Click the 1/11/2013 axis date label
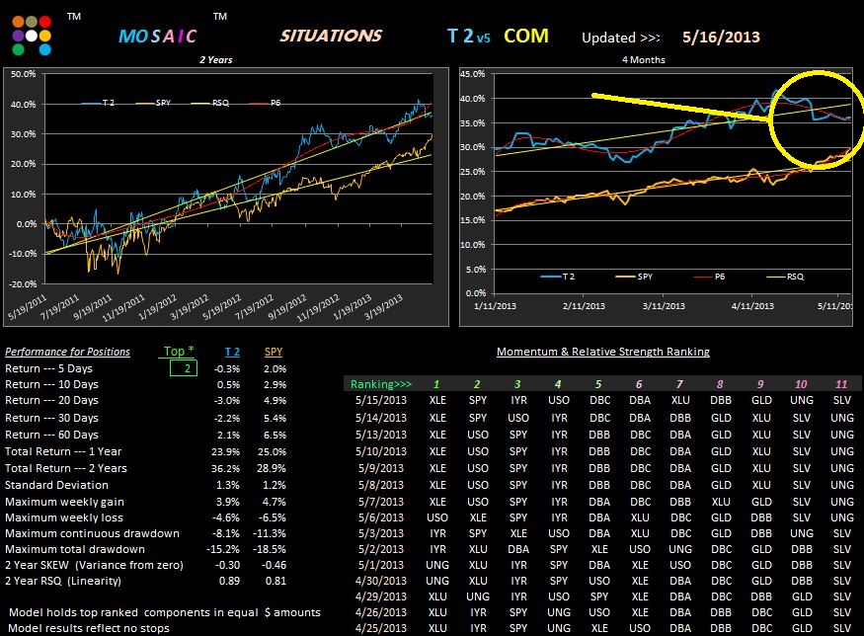The height and width of the screenshot is (636, 864). click(x=495, y=305)
